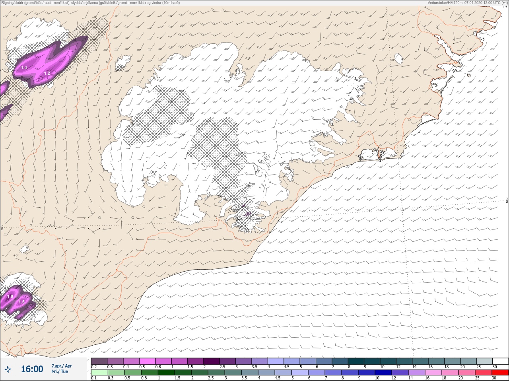Click the 1.2 value on the precipitation blob
The height and width of the screenshot is (381, 509).
(x=47, y=73)
